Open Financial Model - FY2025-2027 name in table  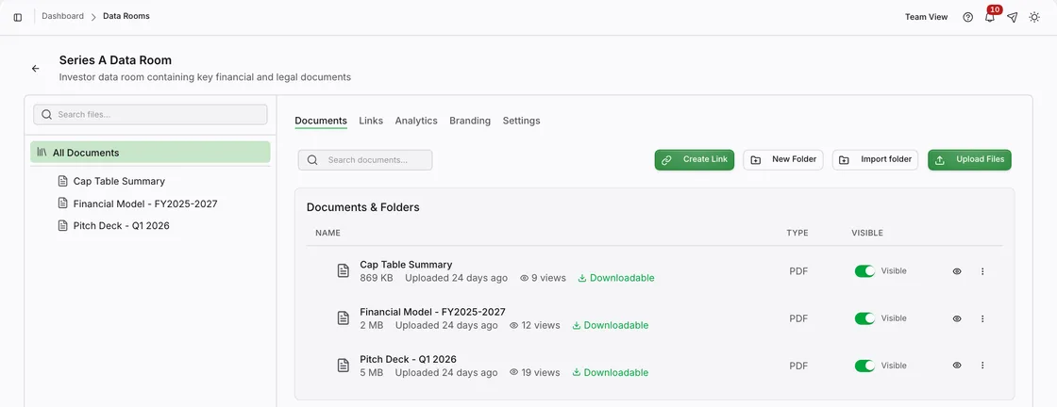(433, 312)
